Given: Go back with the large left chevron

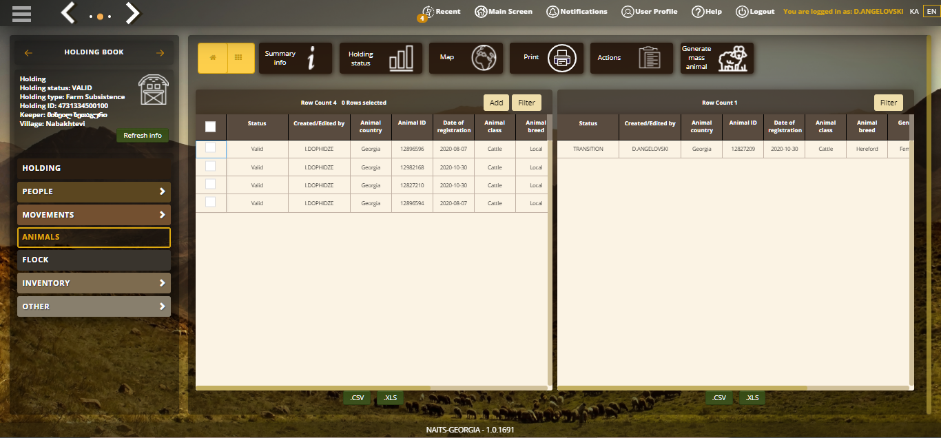Looking at the screenshot, I should pyautogui.click(x=68, y=12).
